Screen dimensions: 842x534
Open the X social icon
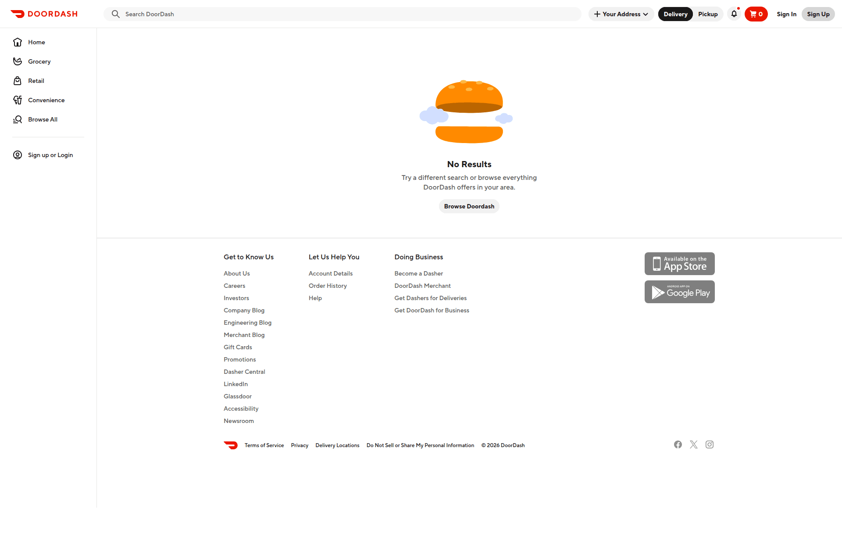[x=694, y=444]
